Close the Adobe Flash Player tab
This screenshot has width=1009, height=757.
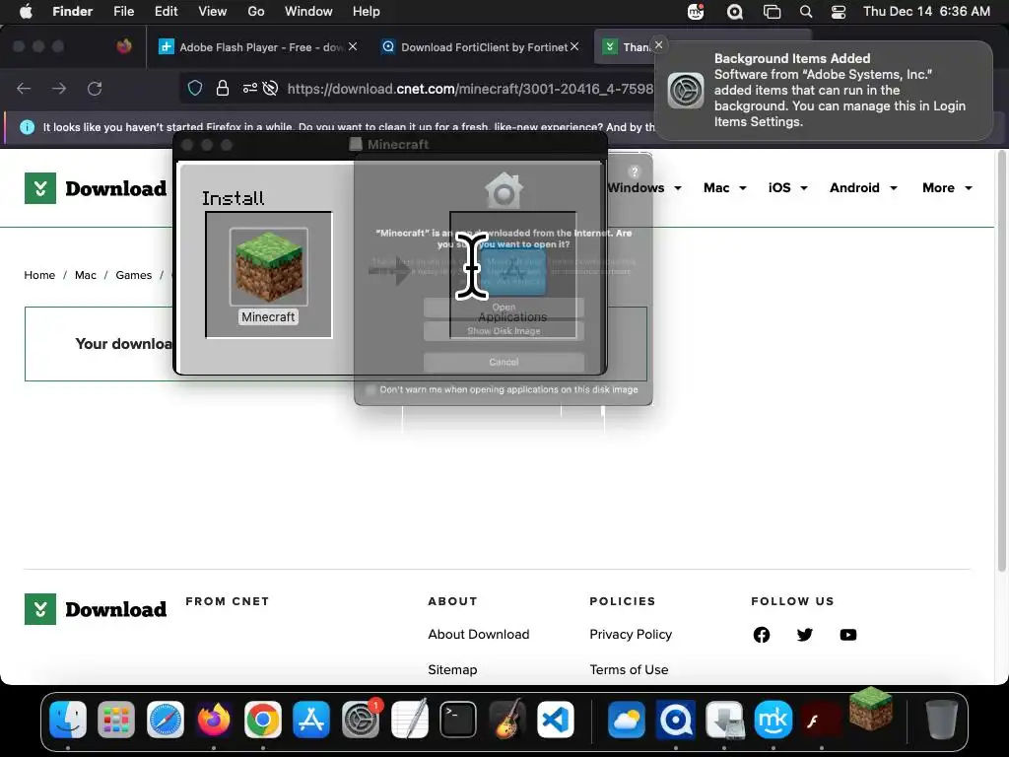click(353, 46)
